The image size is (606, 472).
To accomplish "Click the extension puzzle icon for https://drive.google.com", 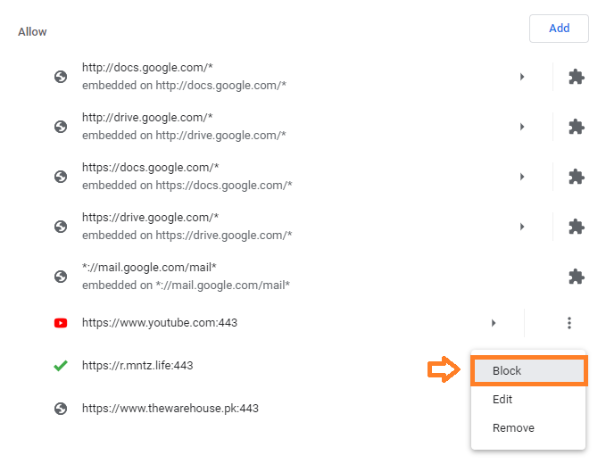I will point(577,227).
